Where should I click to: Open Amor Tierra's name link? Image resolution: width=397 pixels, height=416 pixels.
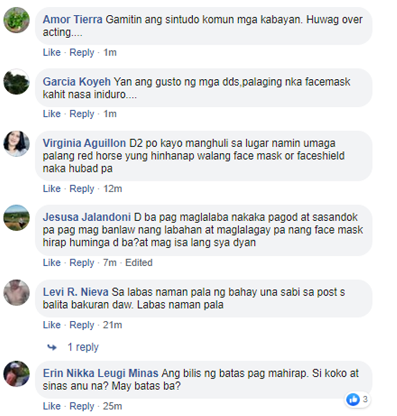pyautogui.click(x=73, y=20)
